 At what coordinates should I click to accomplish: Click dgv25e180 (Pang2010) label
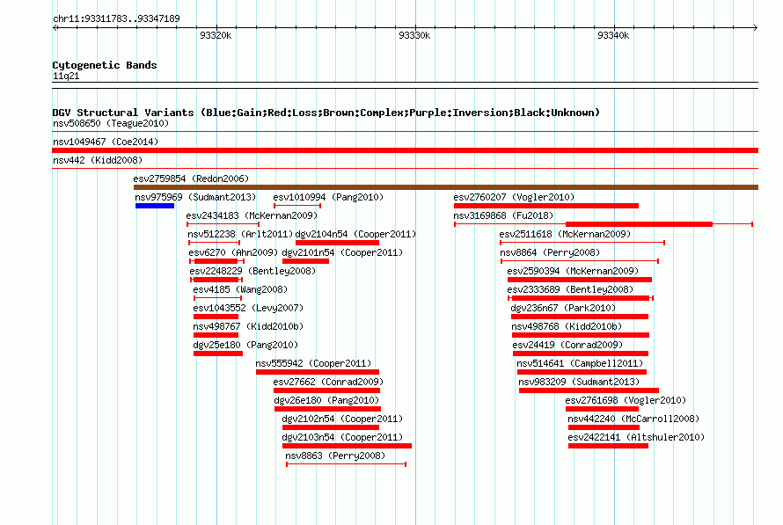pos(245,345)
